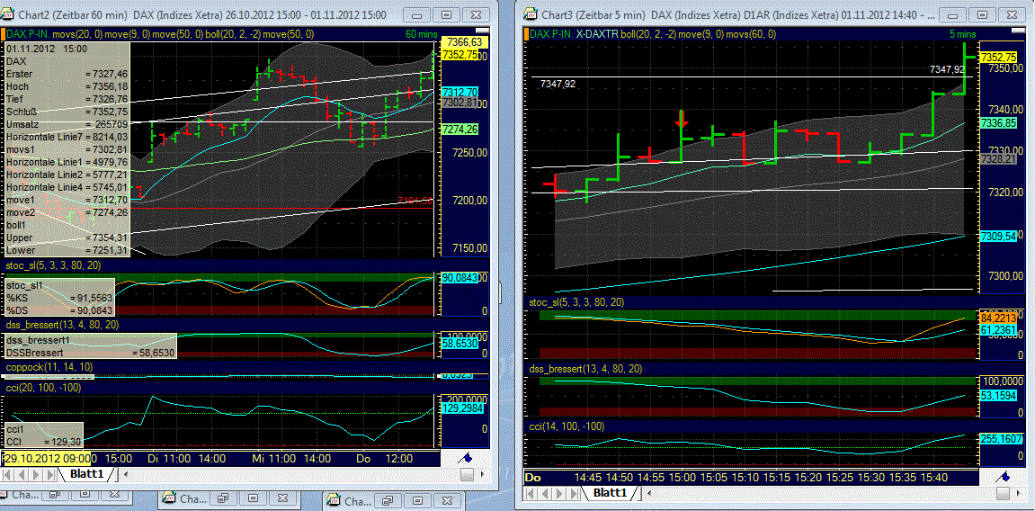The height and width of the screenshot is (511, 1035).
Task: Click the 7309,54 price tag in Chart3
Action: point(998,236)
